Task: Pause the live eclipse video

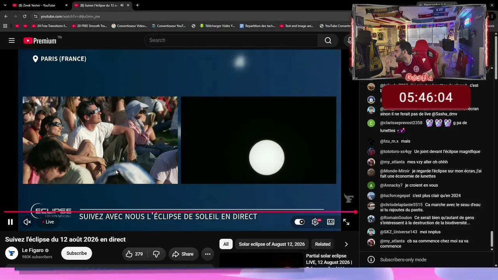Action: tap(11, 222)
